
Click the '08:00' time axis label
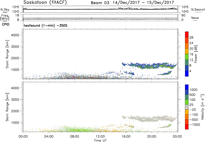pos(75,137)
